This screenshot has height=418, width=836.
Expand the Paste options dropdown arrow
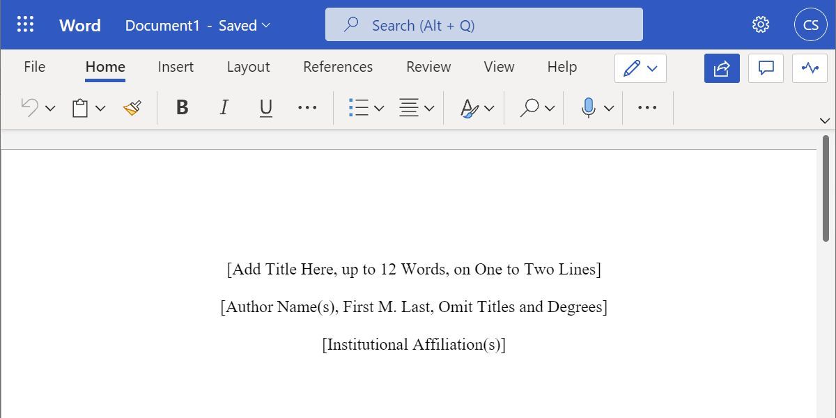click(100, 108)
